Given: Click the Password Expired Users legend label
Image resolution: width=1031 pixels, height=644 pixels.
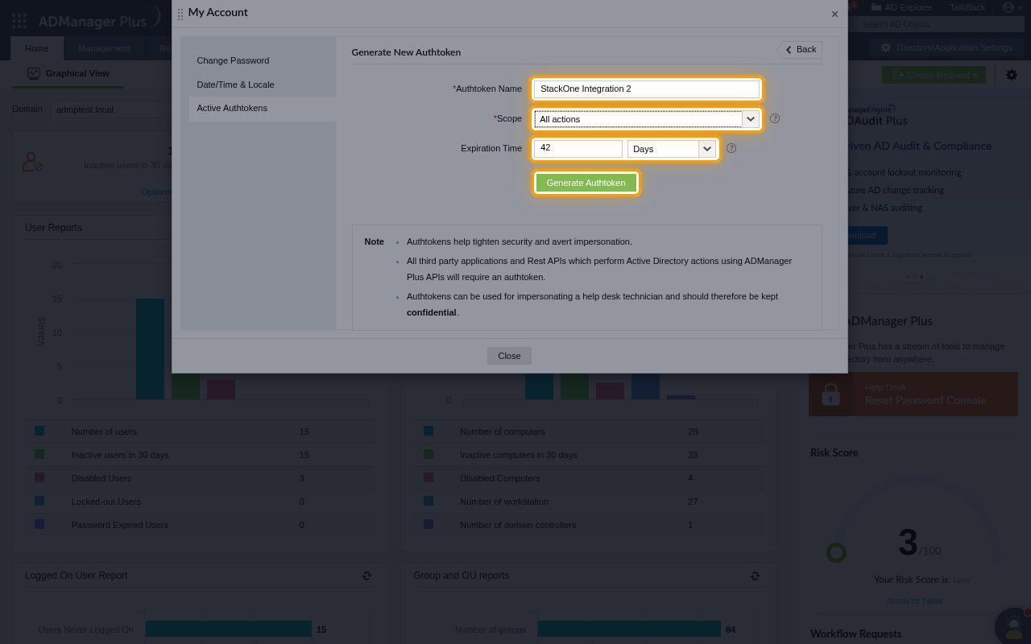Looking at the screenshot, I should [120, 525].
